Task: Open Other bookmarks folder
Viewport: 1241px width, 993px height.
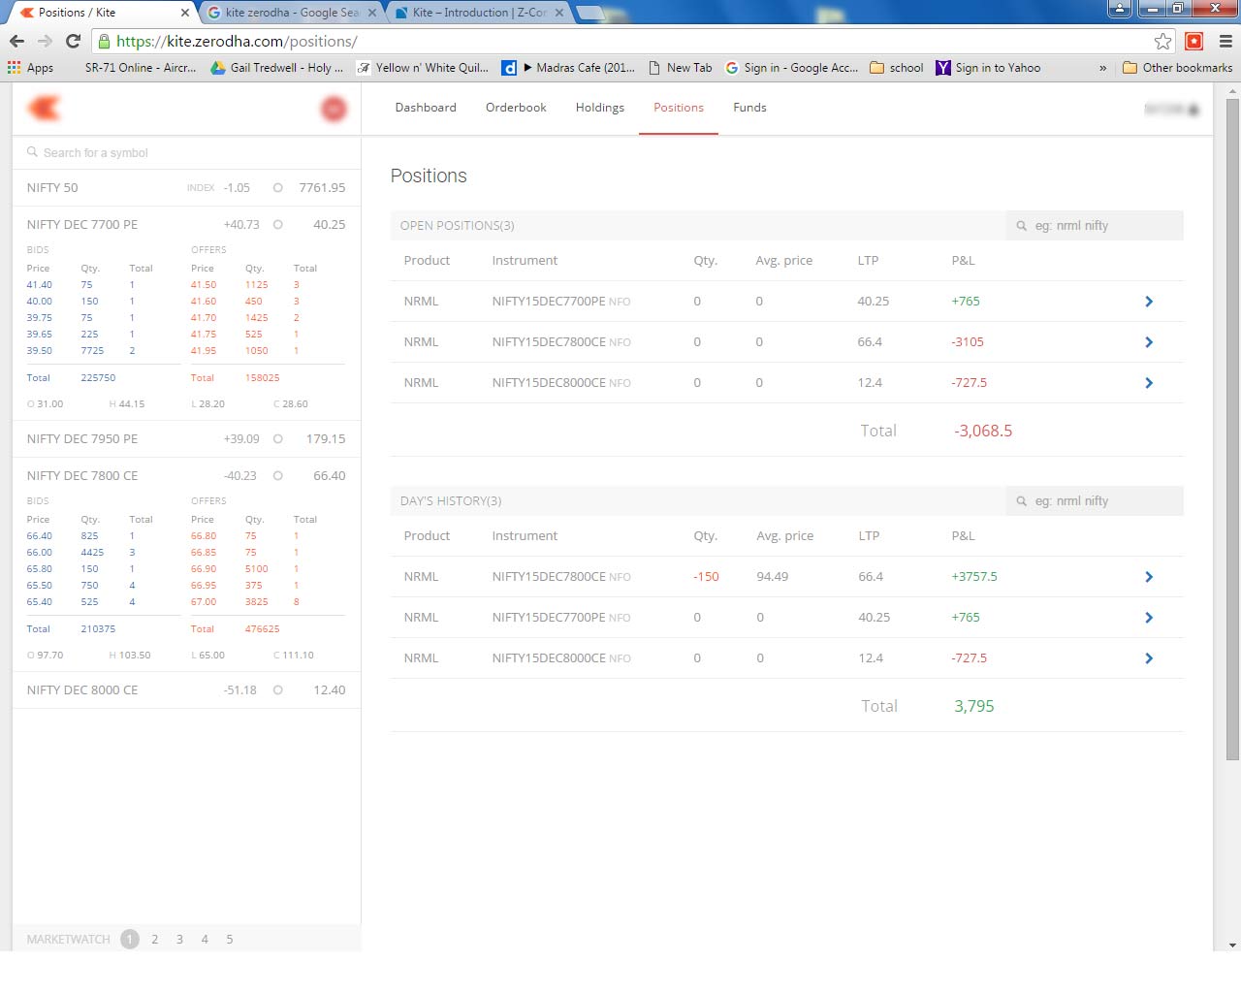Action: [x=1177, y=68]
